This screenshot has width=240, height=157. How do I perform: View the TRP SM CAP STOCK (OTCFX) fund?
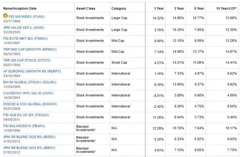pyautogui.click(x=27, y=60)
